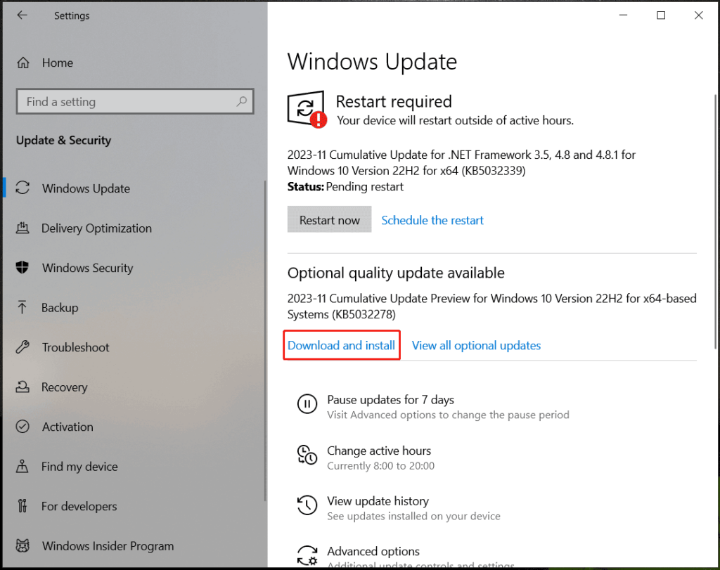Screen dimensions: 720x570
Task: Open Activation via its checkmark icon
Action: click(21, 427)
